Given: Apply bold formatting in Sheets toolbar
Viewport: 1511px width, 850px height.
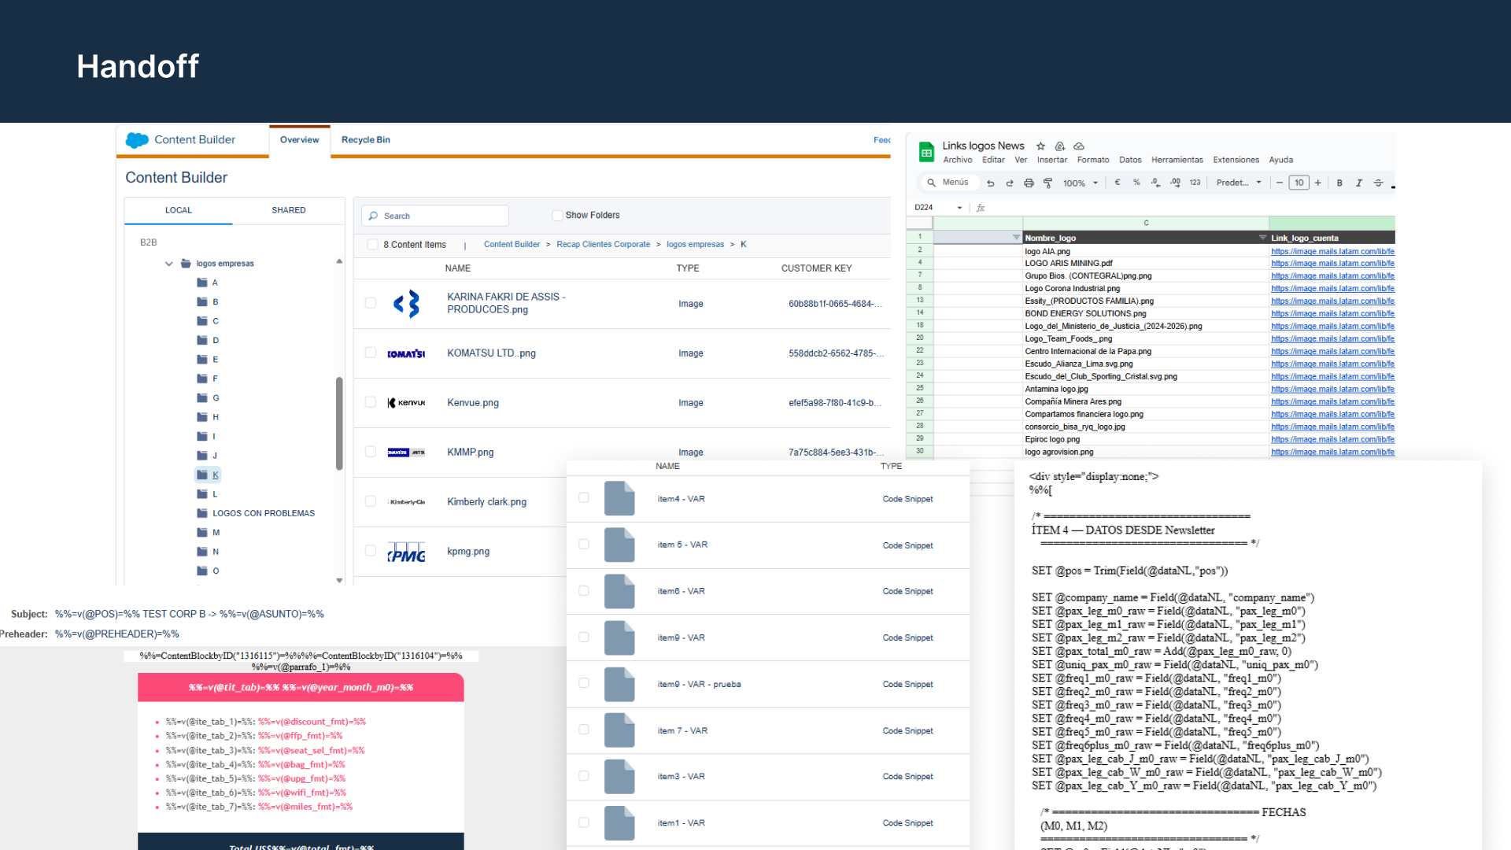Looking at the screenshot, I should click(x=1339, y=183).
